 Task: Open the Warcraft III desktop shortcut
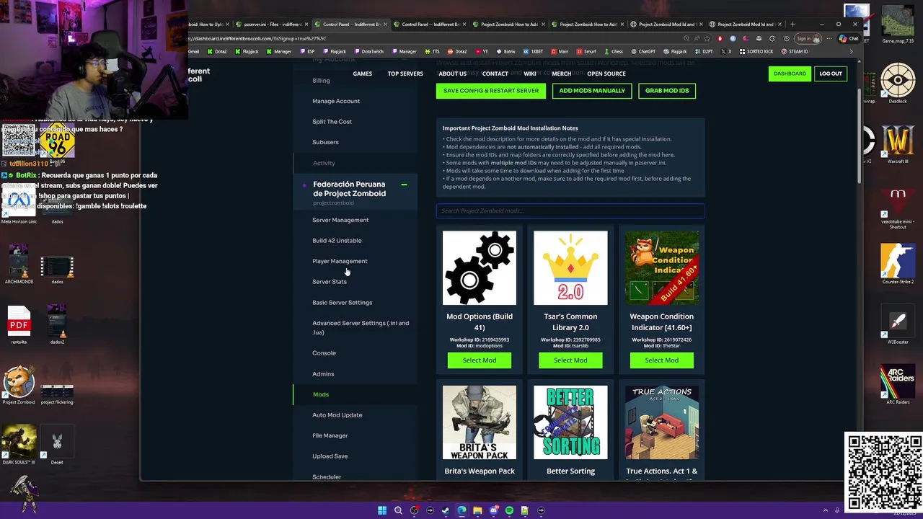pyautogui.click(x=898, y=144)
